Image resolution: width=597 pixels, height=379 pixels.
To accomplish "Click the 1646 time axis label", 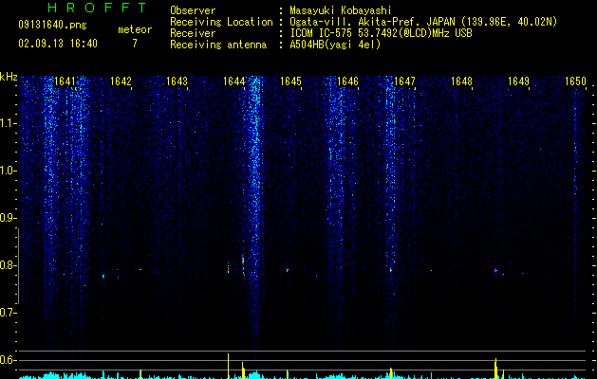I will (347, 81).
